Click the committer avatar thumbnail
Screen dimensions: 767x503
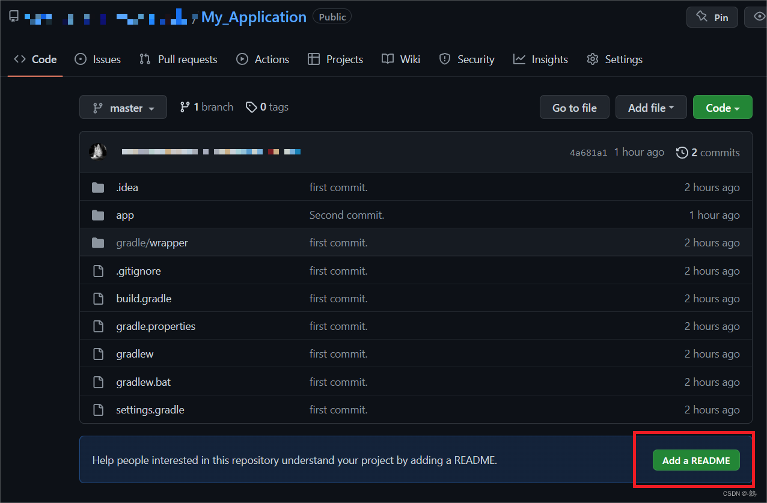click(x=98, y=152)
